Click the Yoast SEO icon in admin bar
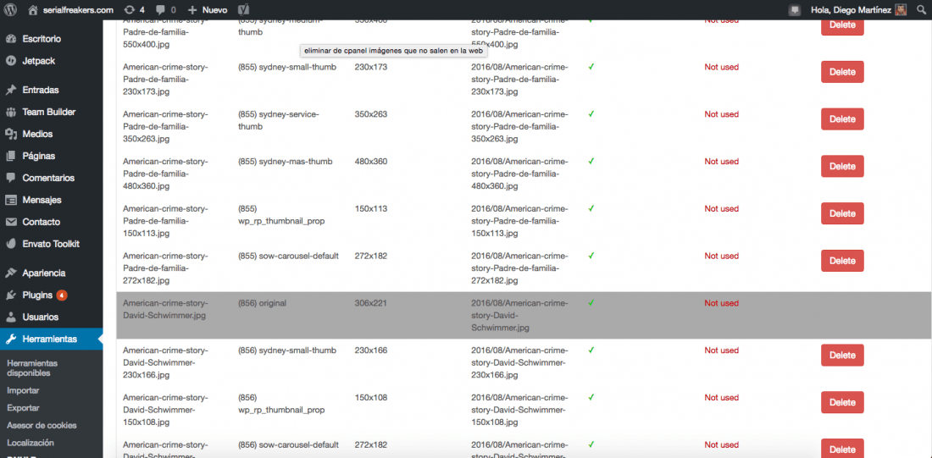The width and height of the screenshot is (932, 458). click(242, 10)
